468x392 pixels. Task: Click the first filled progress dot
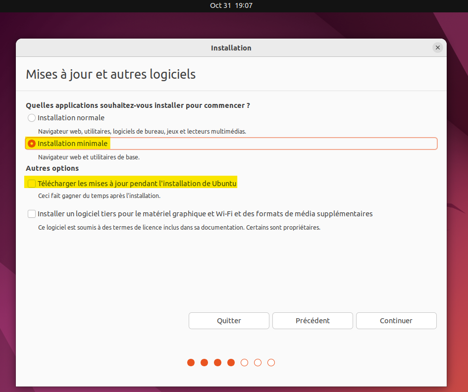[191, 363]
